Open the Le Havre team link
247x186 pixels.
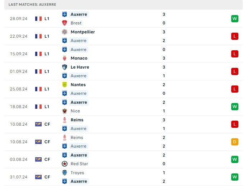click(80, 67)
